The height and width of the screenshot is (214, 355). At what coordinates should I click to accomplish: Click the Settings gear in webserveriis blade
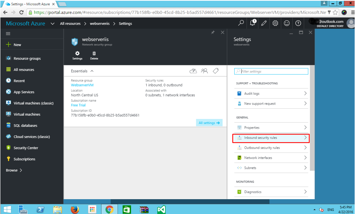(77, 55)
